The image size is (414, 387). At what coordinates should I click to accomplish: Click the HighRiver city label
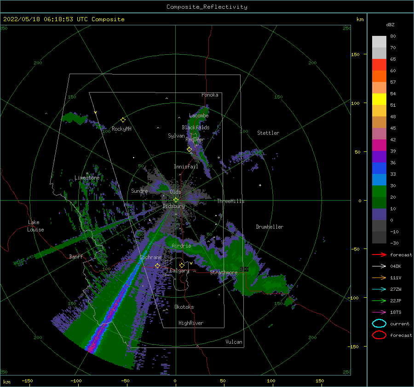pos(190,323)
